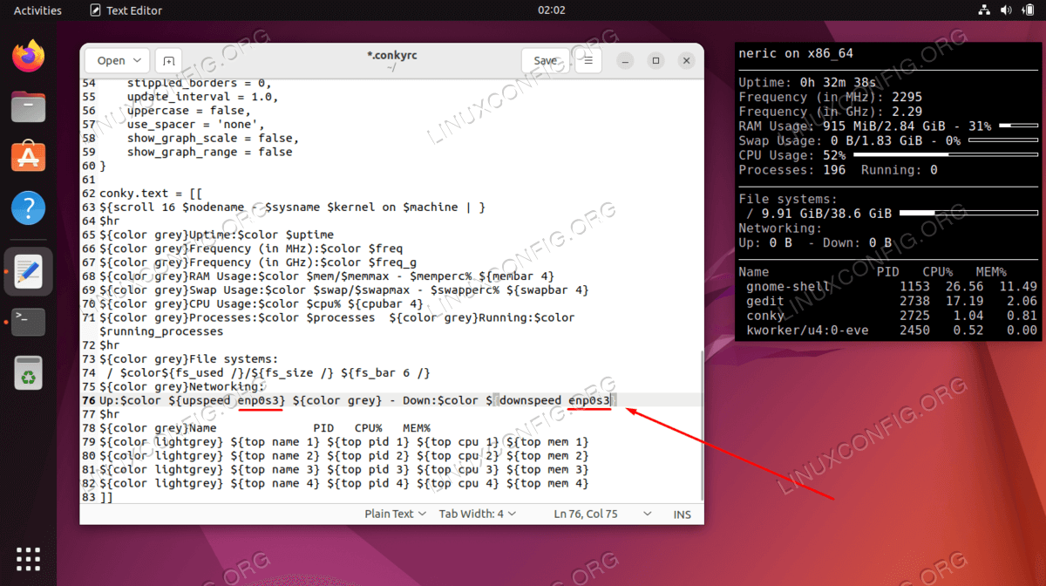1046x586 pixels.
Task: Click '$running_processes' wrapped text
Action: pos(162,331)
